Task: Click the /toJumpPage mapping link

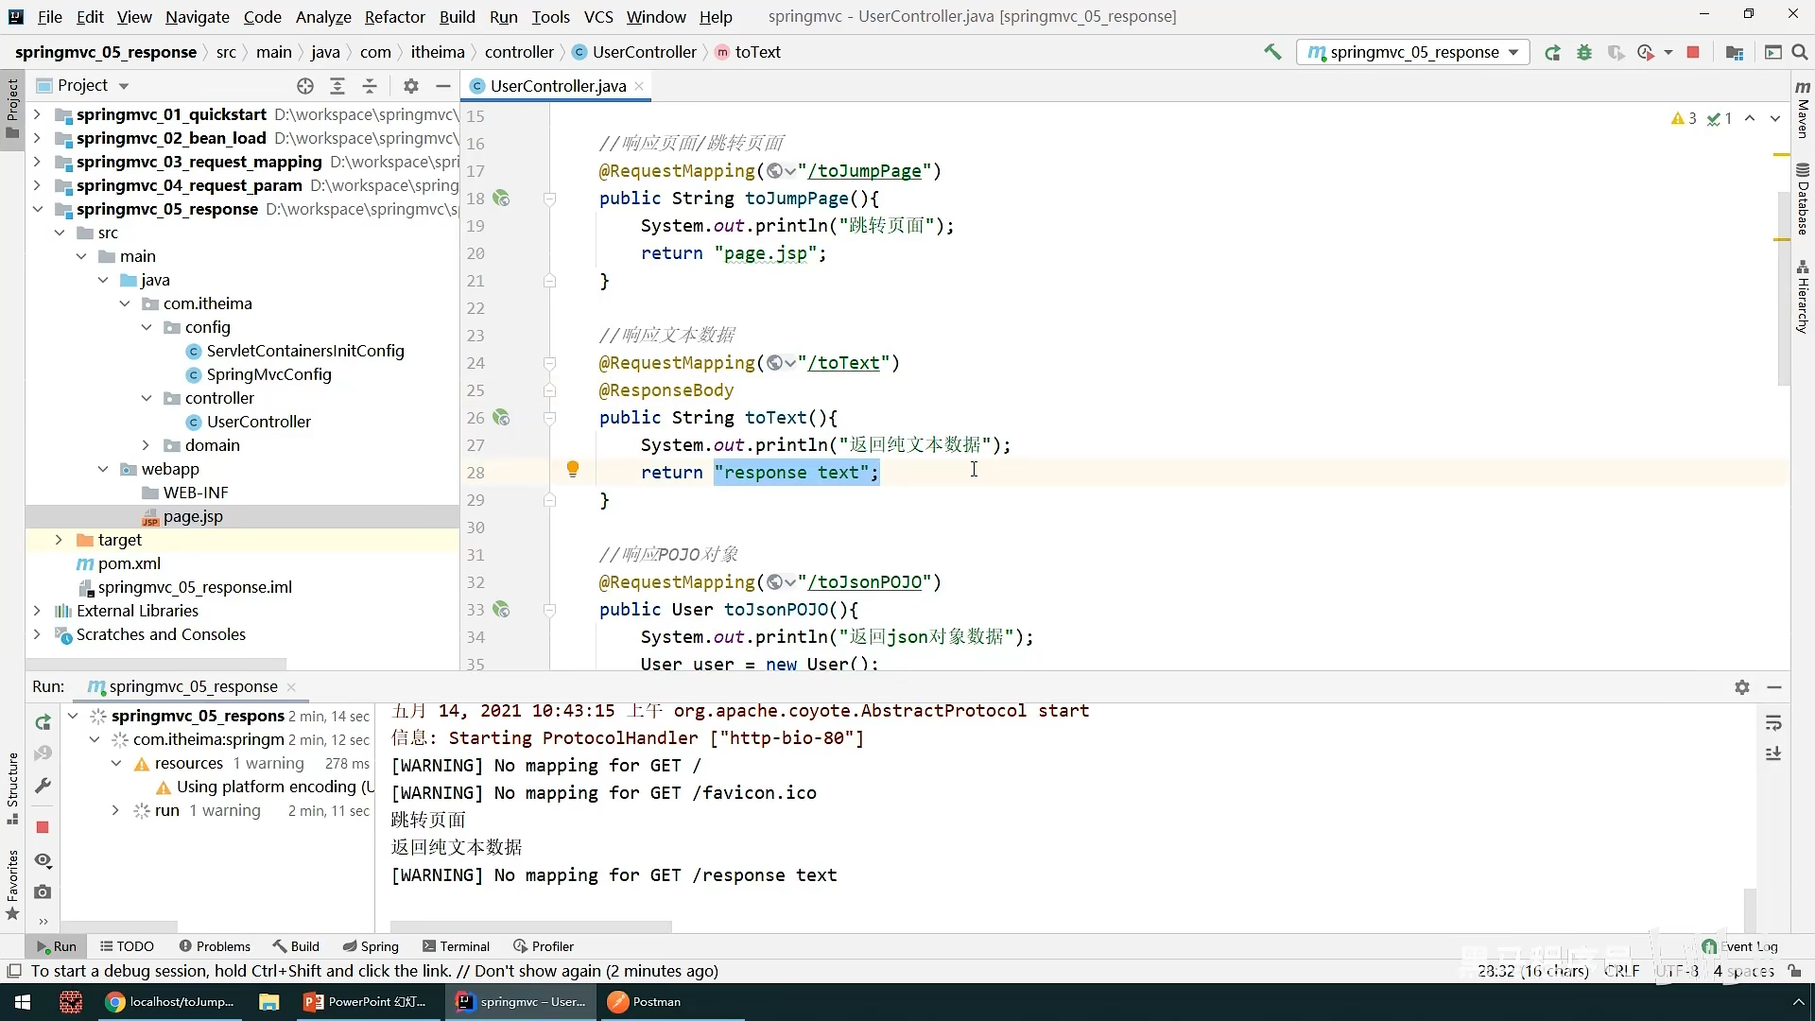Action: (864, 171)
